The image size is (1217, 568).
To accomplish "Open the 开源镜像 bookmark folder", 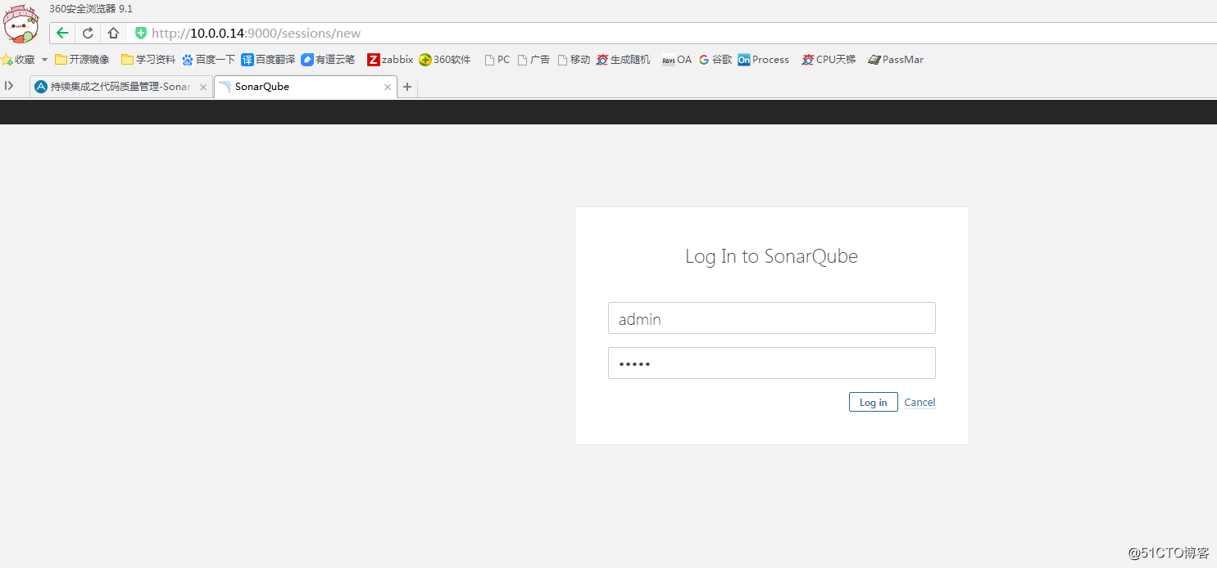I will (x=82, y=60).
